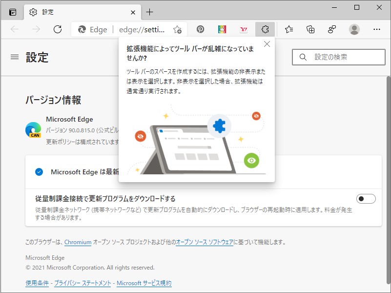Open the settings hamburger menu
391x293 pixels.
(x=15, y=56)
